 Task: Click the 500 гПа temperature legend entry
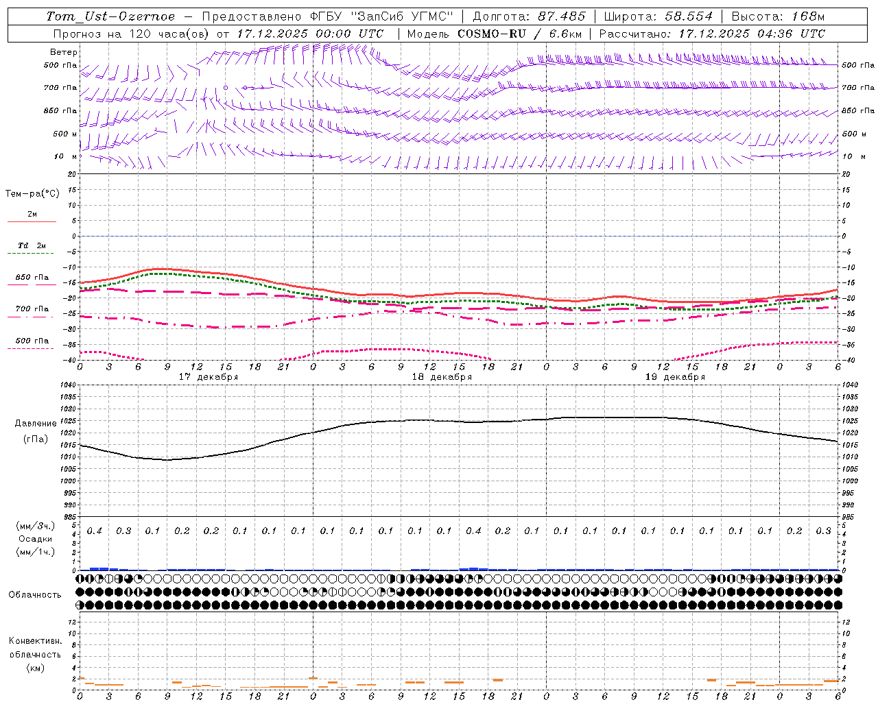point(32,341)
